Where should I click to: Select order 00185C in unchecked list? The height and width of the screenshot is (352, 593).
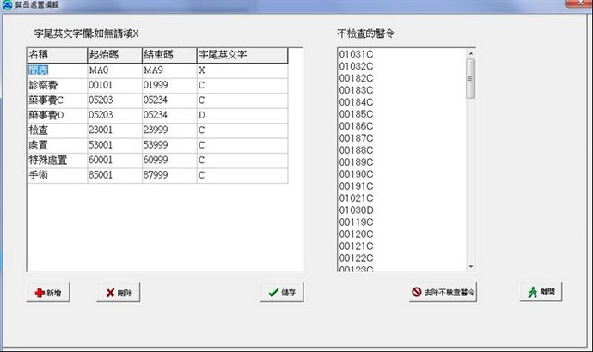click(x=356, y=113)
